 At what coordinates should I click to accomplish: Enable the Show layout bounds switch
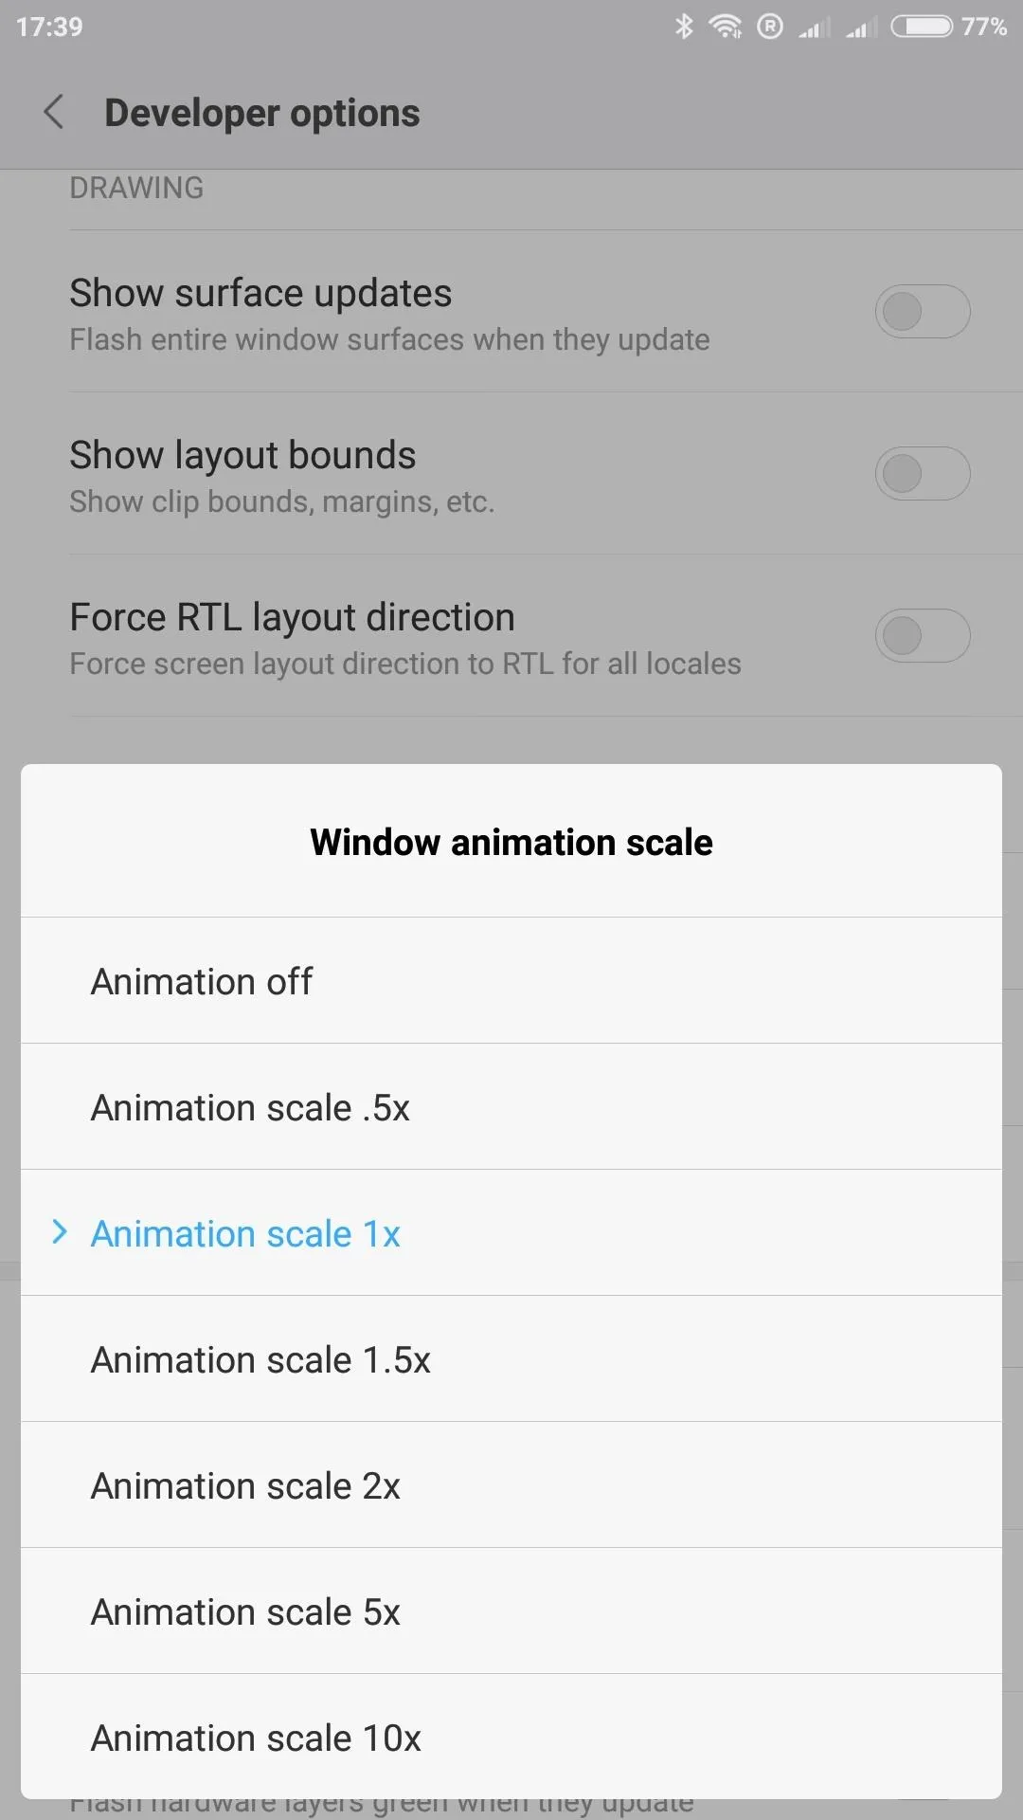923,473
